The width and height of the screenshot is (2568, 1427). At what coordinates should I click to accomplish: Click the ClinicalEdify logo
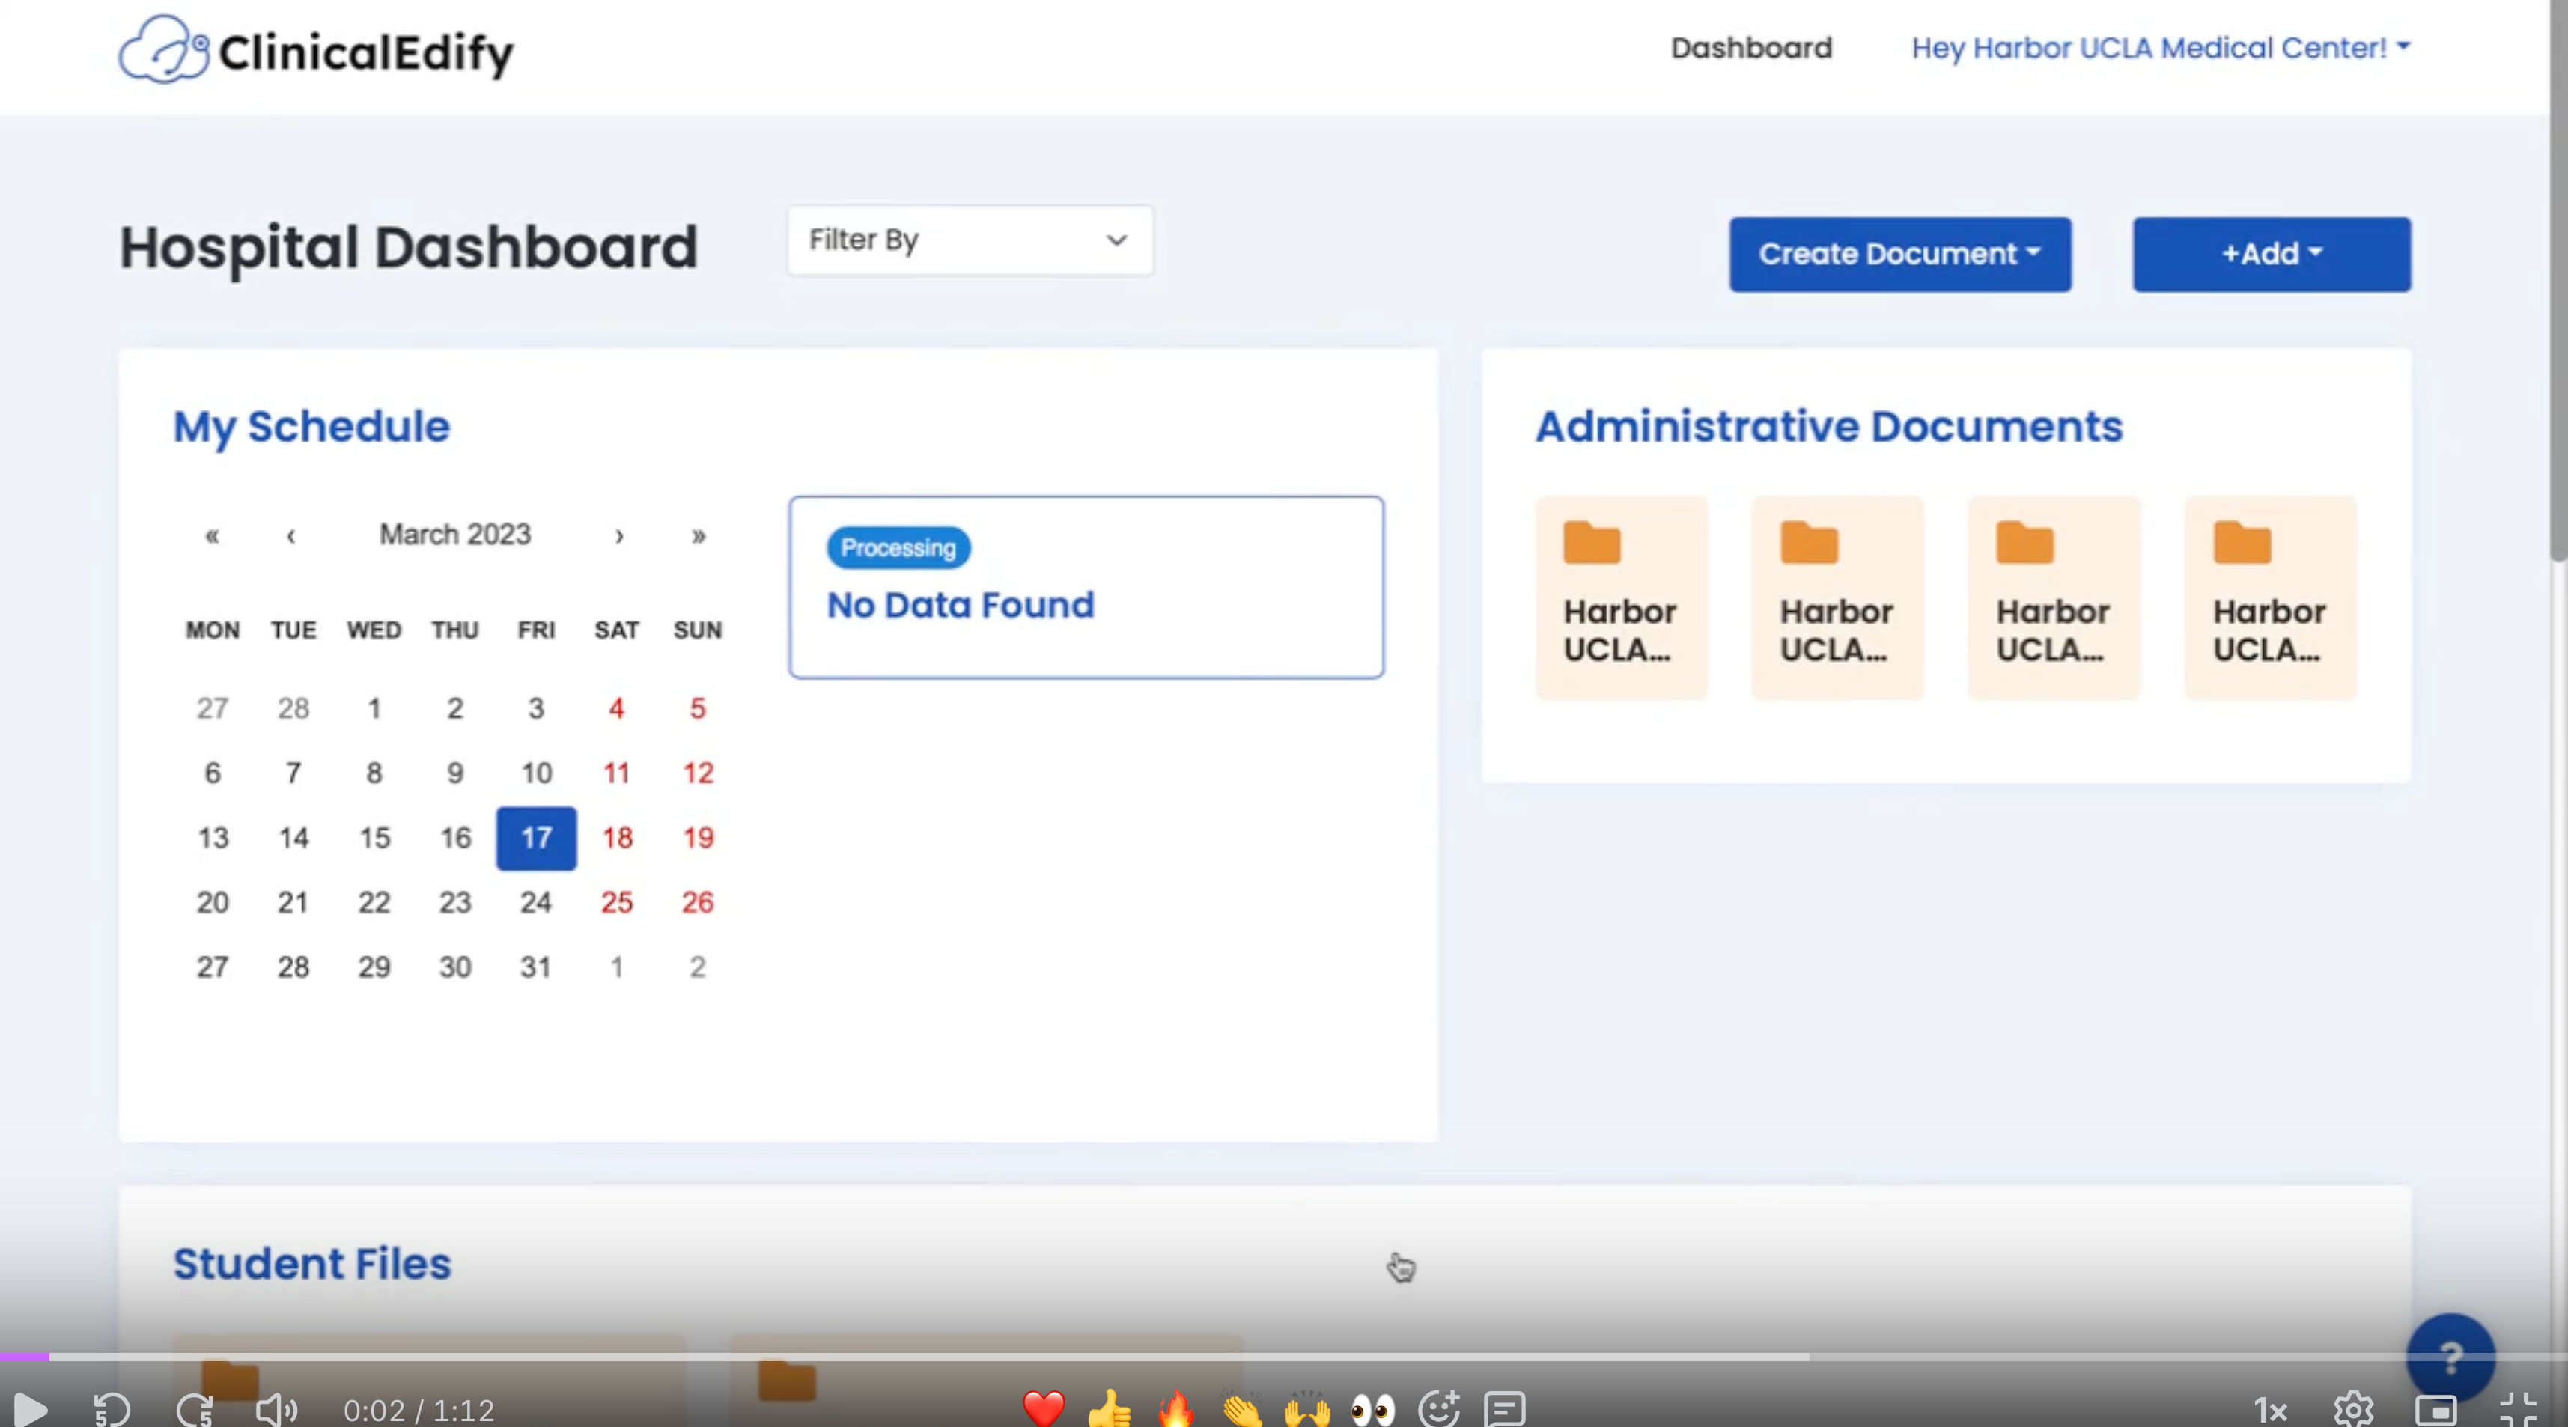[x=316, y=50]
